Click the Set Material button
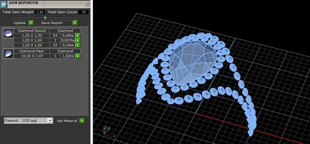This screenshot has height=144, width=310. coord(68,121)
